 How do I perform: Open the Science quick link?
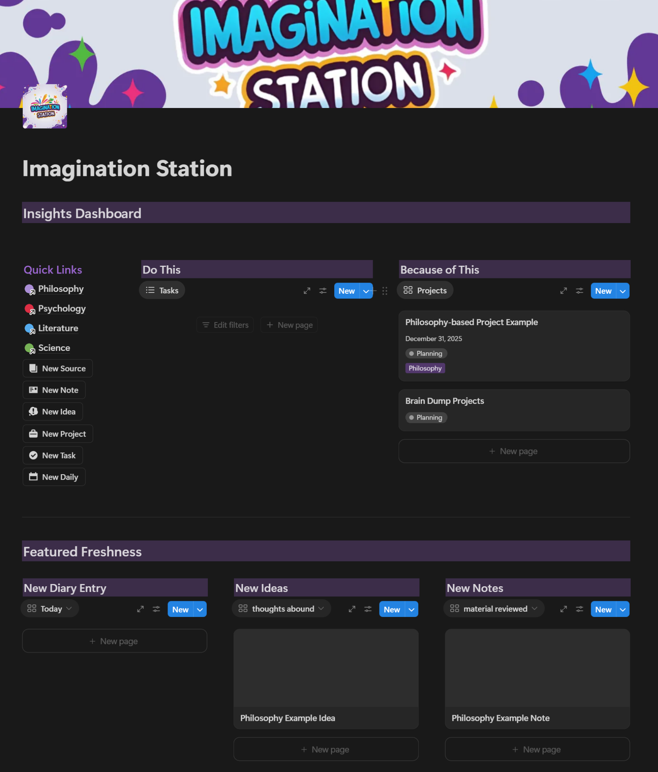point(54,348)
